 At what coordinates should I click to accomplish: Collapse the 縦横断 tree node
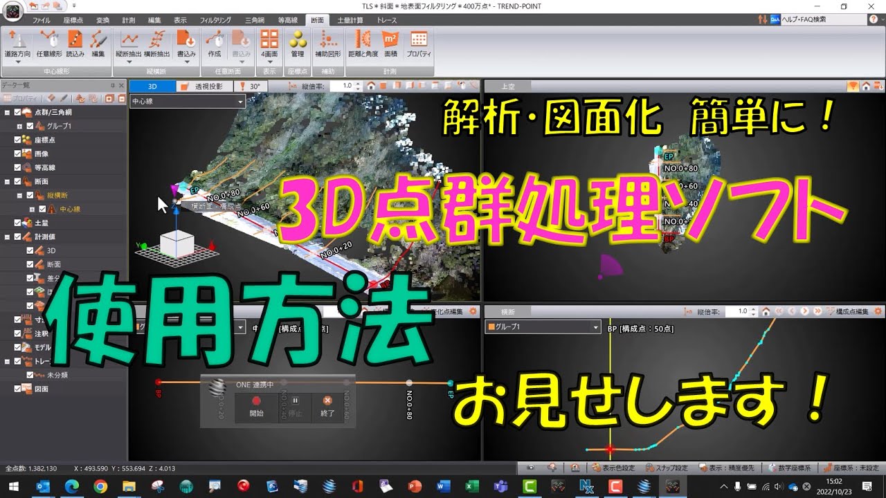click(x=19, y=195)
